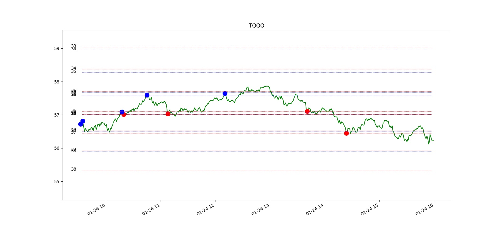This screenshot has height=250, width=501.
Task: Select the y-axis tick label 56
Action: pyautogui.click(x=57, y=148)
